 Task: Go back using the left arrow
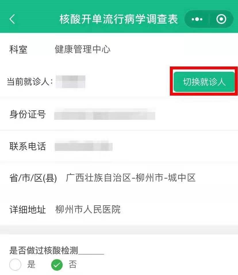12,19
